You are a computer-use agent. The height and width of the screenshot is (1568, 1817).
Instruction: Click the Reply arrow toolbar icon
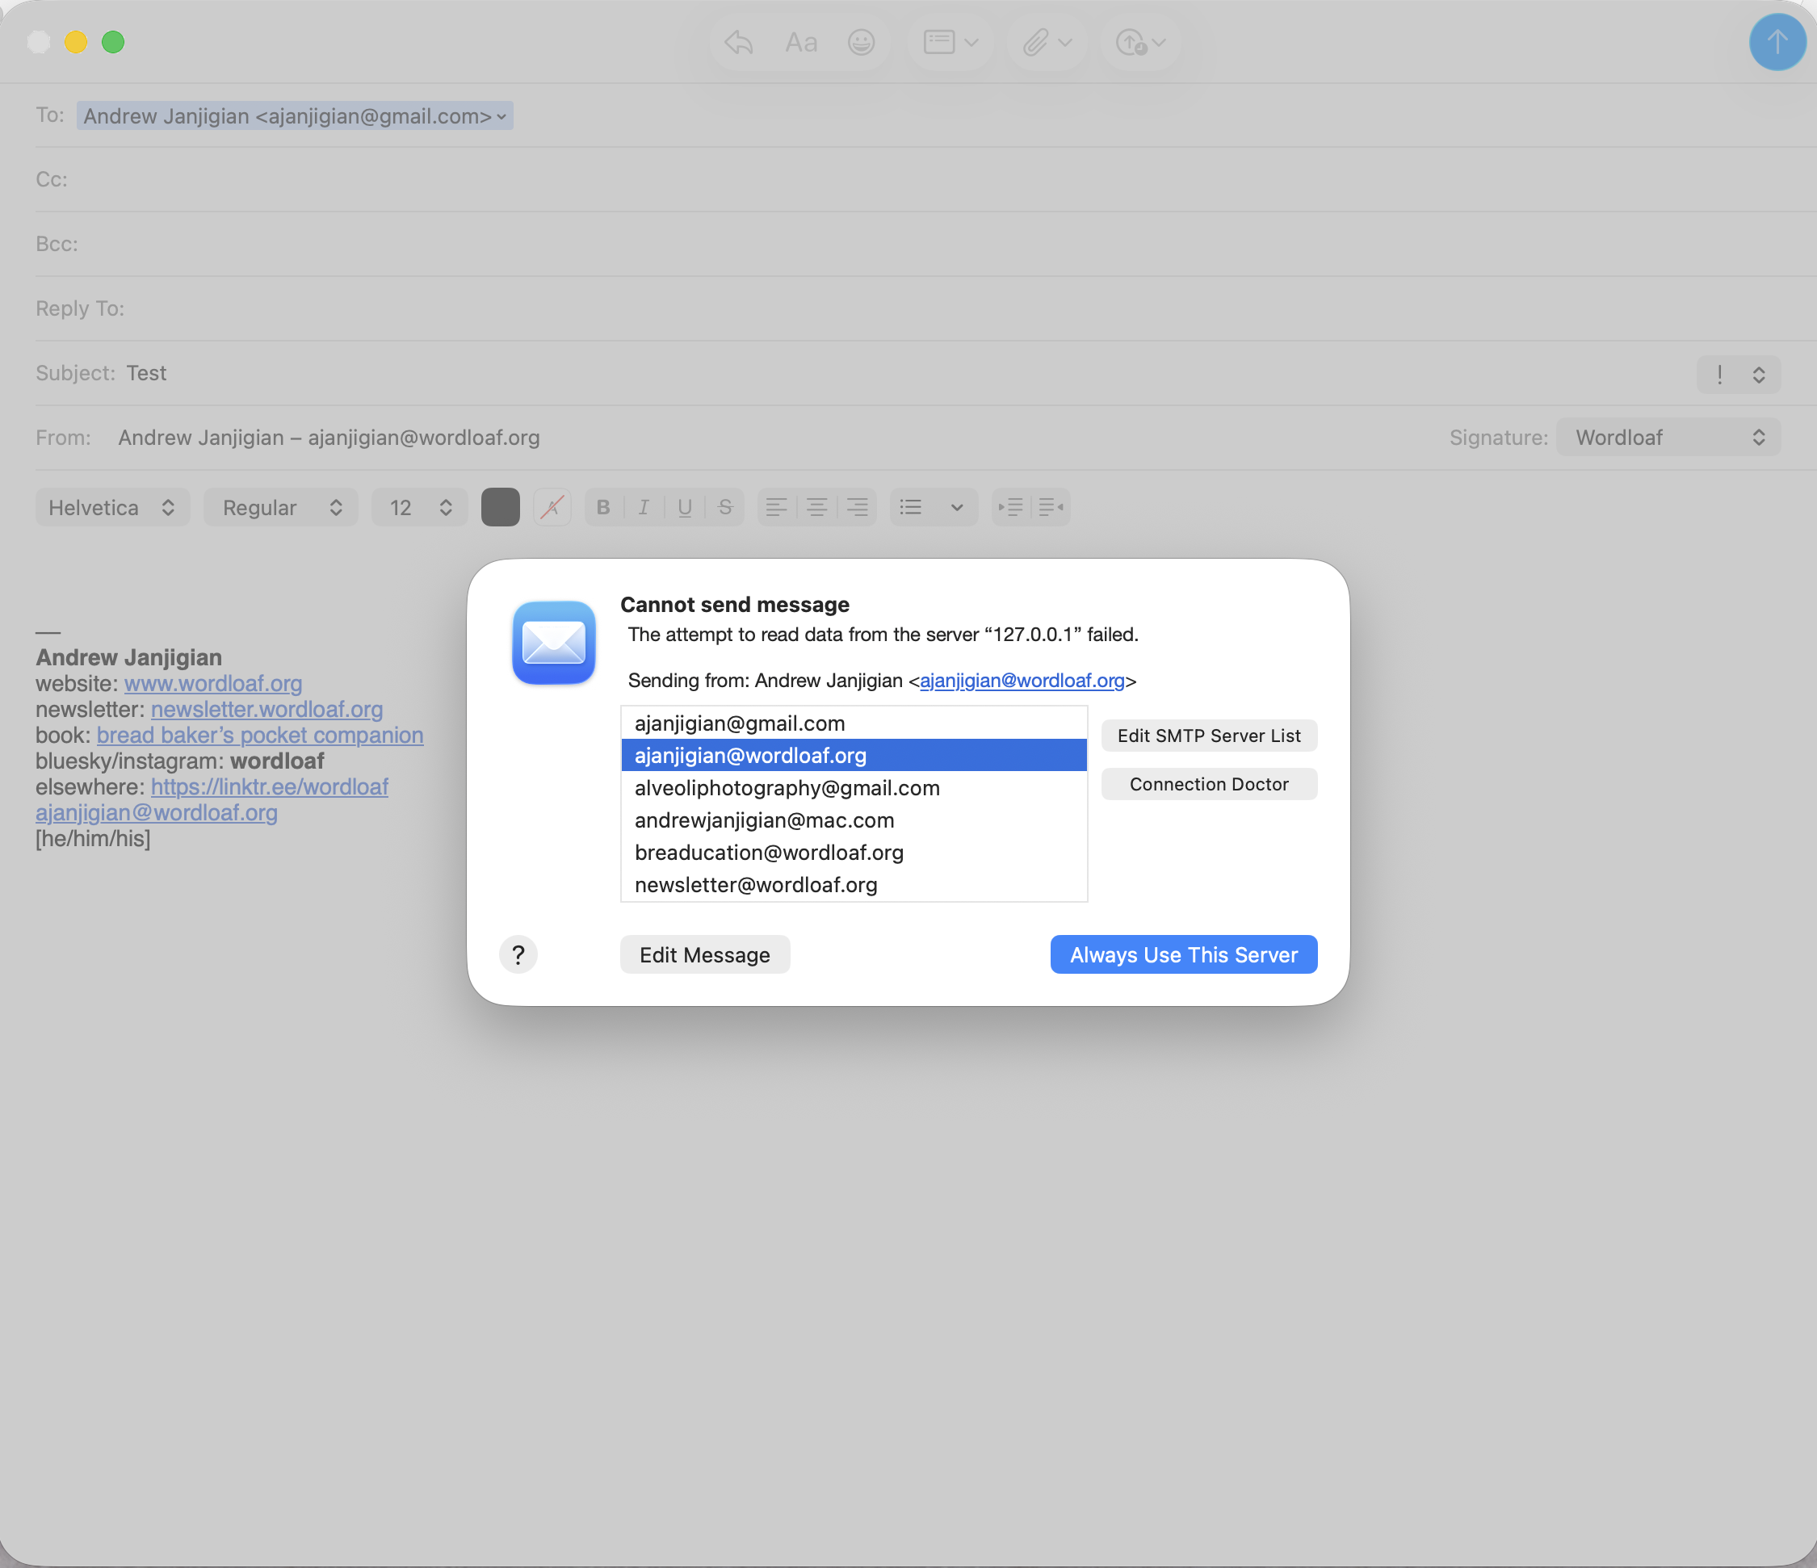coord(739,42)
